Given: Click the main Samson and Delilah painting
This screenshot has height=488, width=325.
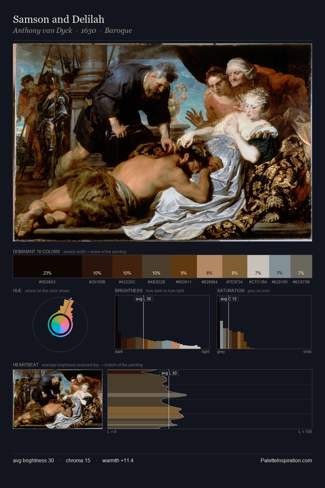Looking at the screenshot, I should pos(162,142).
